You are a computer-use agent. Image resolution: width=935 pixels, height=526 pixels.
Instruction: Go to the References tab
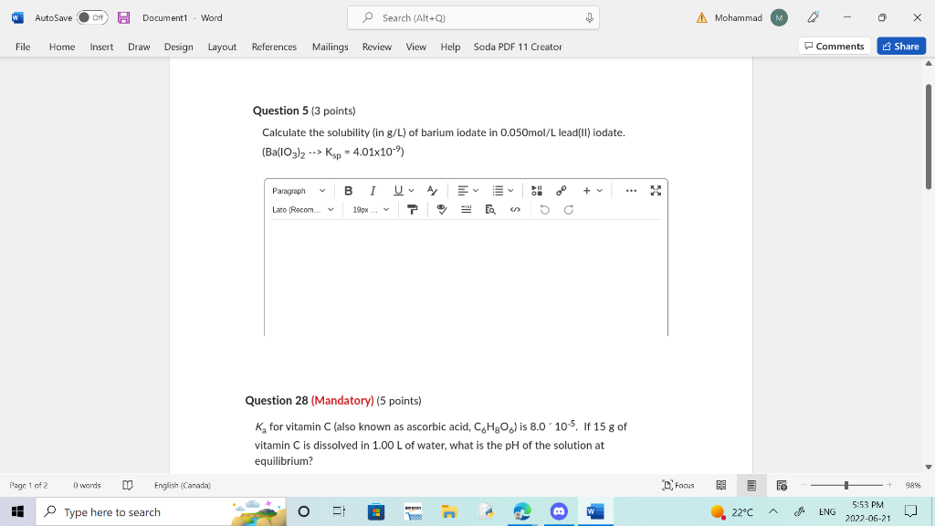click(x=274, y=47)
